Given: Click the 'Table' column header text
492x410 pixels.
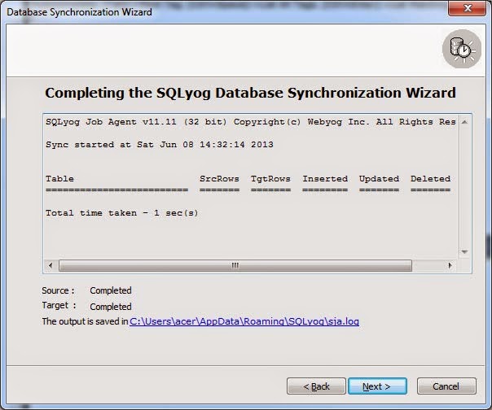Looking at the screenshot, I should point(59,179).
